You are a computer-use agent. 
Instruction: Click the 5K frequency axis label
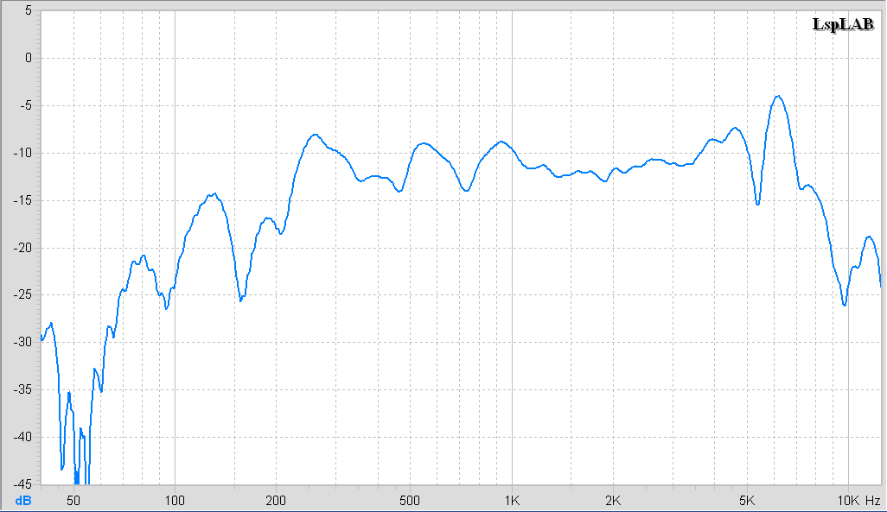pos(747,501)
